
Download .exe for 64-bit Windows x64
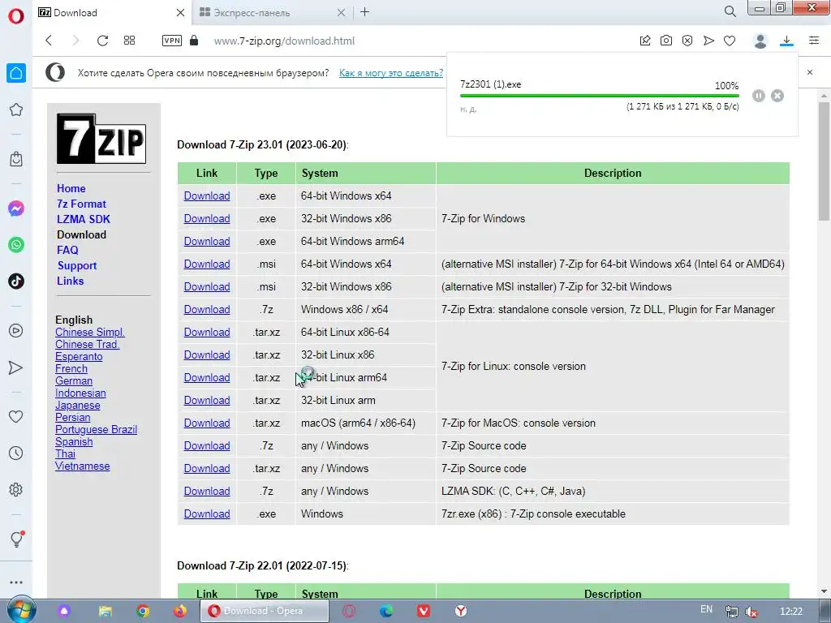[207, 196]
